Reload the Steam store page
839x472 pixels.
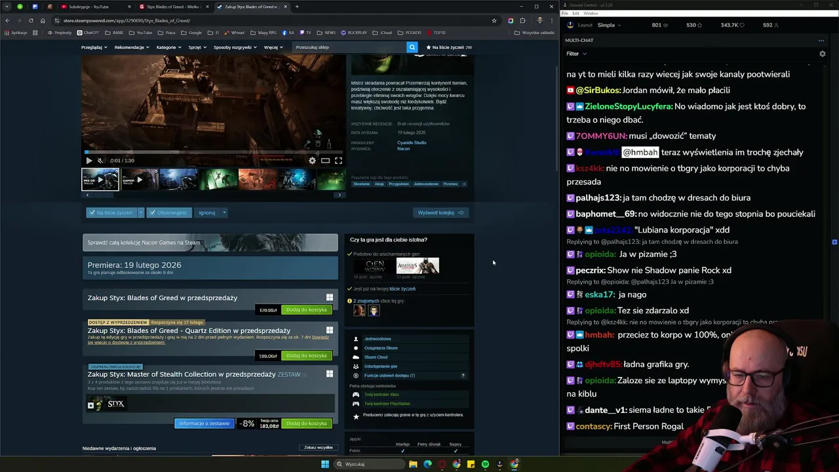(x=31, y=20)
